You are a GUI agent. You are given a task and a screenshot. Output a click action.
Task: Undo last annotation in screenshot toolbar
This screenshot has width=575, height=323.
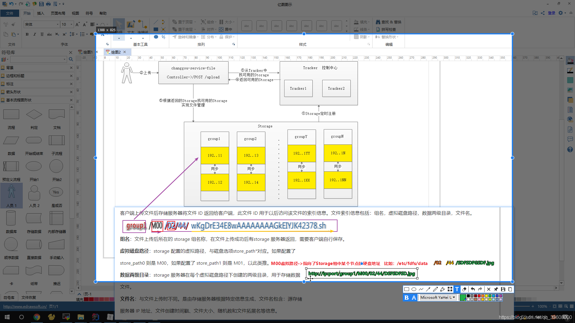pyautogui.click(x=473, y=289)
